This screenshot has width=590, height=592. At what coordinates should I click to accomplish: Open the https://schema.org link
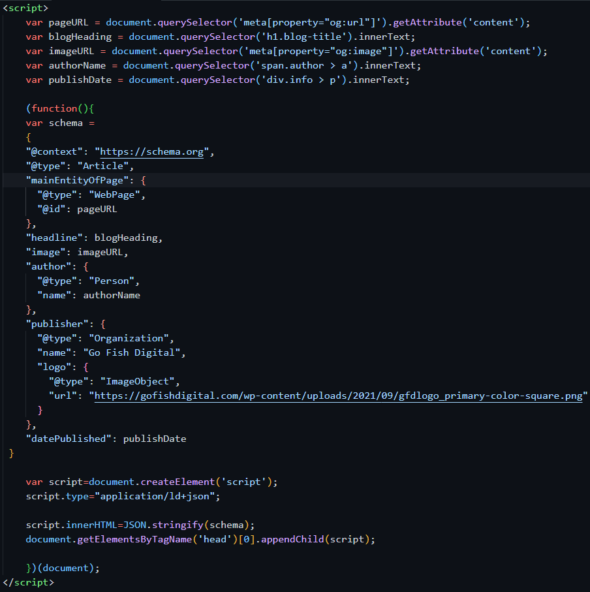point(152,152)
